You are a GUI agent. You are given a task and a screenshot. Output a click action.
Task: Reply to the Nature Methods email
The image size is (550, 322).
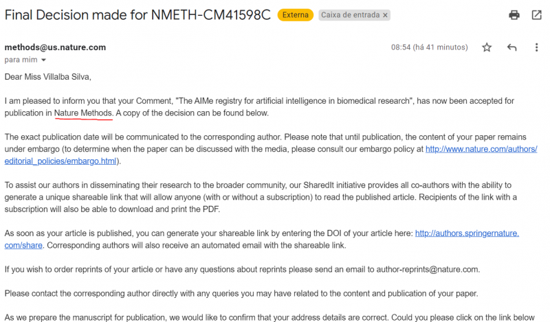[x=511, y=47]
